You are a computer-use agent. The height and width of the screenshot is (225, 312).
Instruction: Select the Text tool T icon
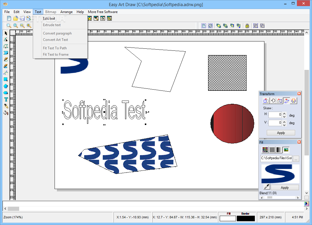coord(6,99)
